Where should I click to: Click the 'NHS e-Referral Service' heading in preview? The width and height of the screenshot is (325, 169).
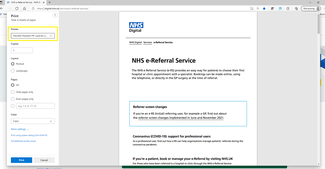[164, 61]
